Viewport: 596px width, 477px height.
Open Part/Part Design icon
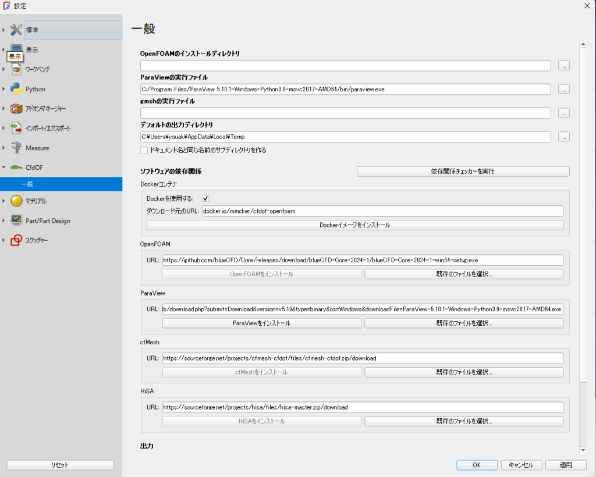point(16,221)
